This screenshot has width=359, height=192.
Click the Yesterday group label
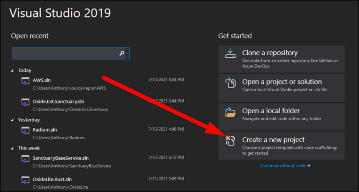pos(29,120)
